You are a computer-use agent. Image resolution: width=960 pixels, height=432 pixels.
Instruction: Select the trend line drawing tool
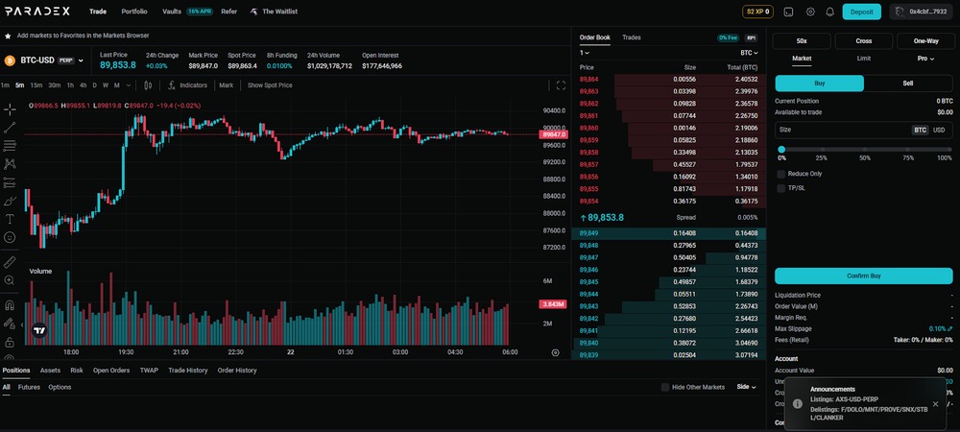pyautogui.click(x=10, y=128)
